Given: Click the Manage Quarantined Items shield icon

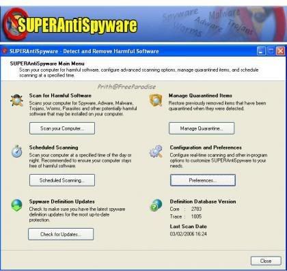Looking at the screenshot, I should pyautogui.click(x=156, y=100).
